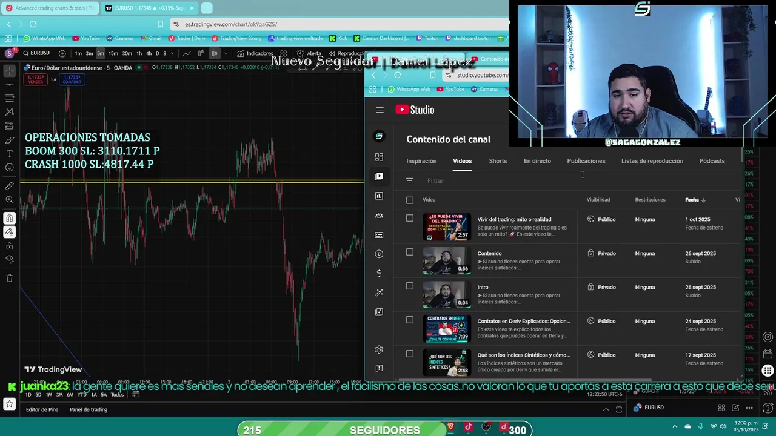Viewport: 776px width, 436px height.
Task: Check the select all videos checkbox
Action: pyautogui.click(x=410, y=200)
